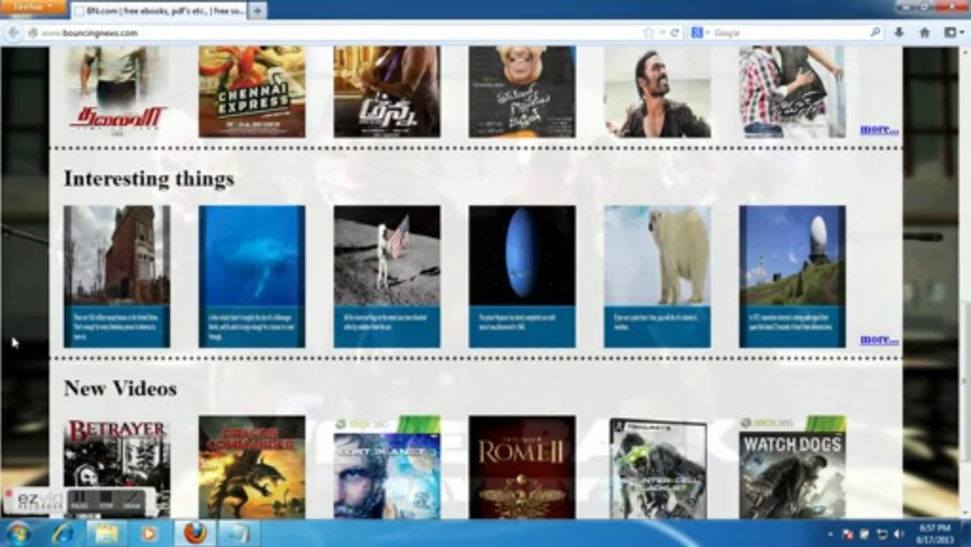Open Windows Media Player from taskbar
Viewport: 971px width, 547px height.
(x=149, y=533)
